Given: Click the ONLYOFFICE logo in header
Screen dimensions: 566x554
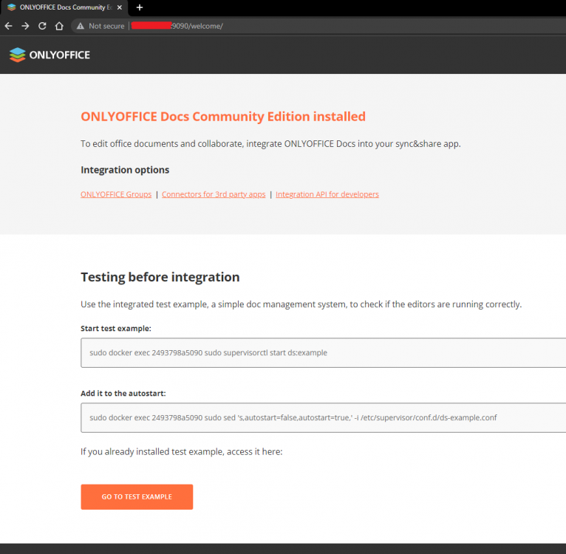Looking at the screenshot, I should pyautogui.click(x=50, y=55).
